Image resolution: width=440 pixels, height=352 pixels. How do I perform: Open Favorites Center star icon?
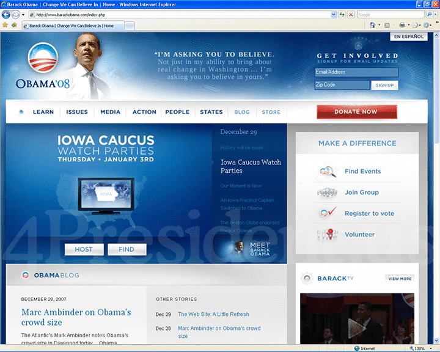click(5, 25)
